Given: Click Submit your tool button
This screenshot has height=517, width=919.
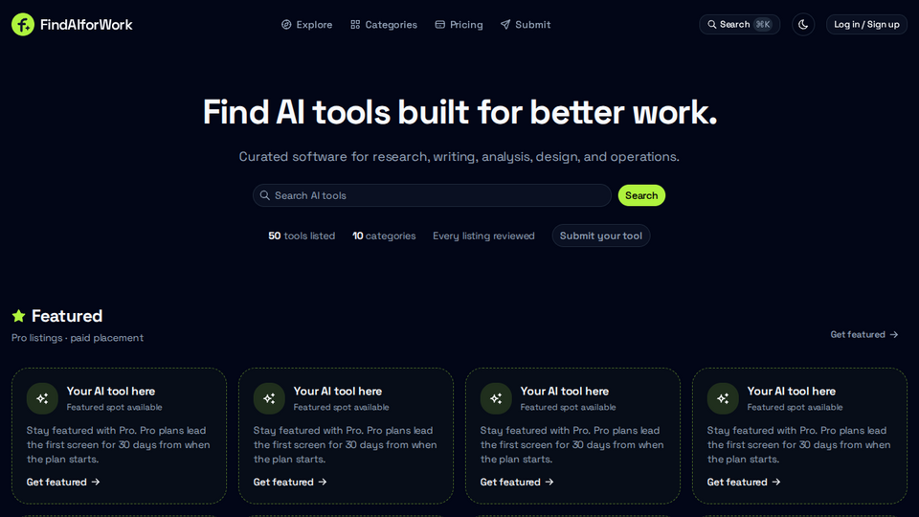Looking at the screenshot, I should [601, 236].
